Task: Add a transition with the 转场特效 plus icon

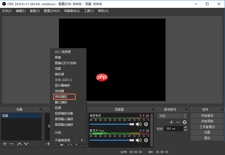Action: [171, 122]
